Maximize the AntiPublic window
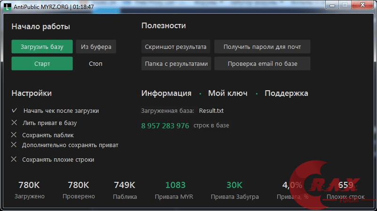 pyautogui.click(x=345, y=5)
